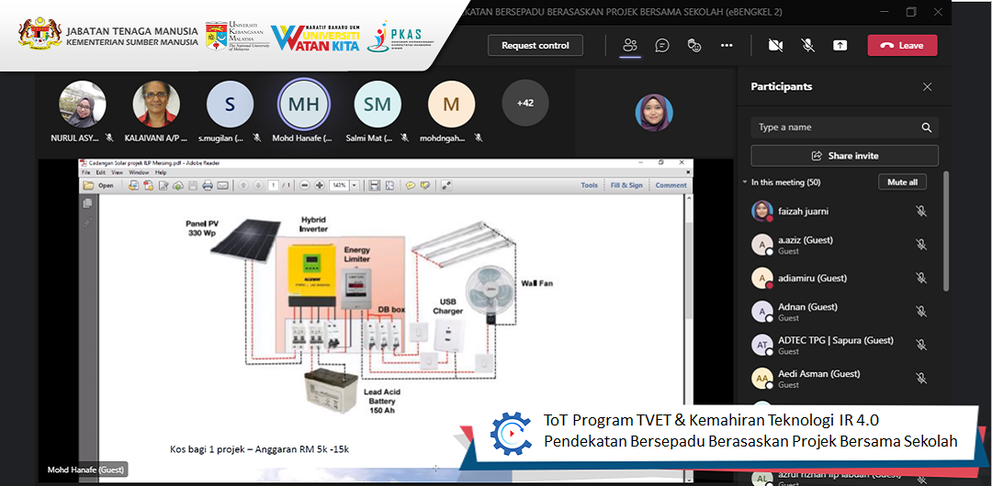Toggle the camera on
992x486 pixels.
pos(775,45)
